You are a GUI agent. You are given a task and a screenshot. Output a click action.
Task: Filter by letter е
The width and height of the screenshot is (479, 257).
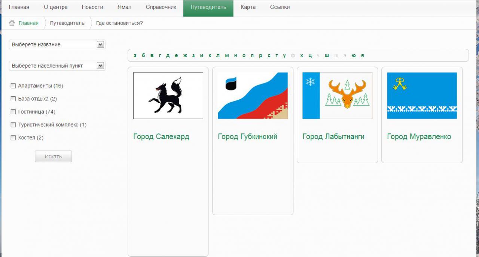[x=176, y=56]
